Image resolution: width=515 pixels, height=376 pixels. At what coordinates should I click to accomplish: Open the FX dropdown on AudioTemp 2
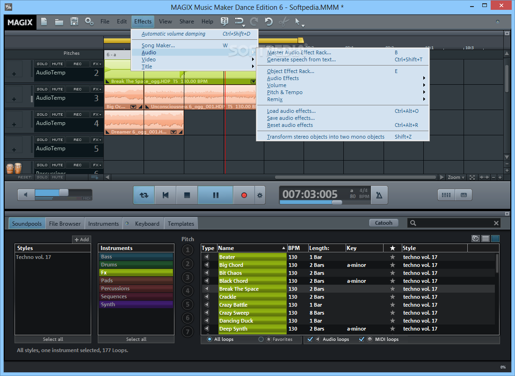97,64
